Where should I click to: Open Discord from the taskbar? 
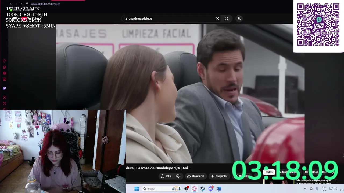point(211,189)
